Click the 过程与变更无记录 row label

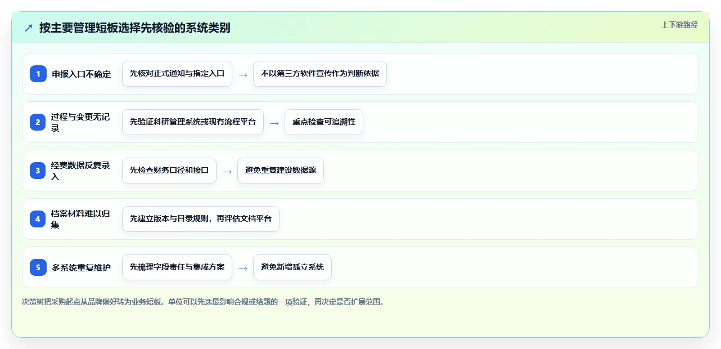[80, 122]
